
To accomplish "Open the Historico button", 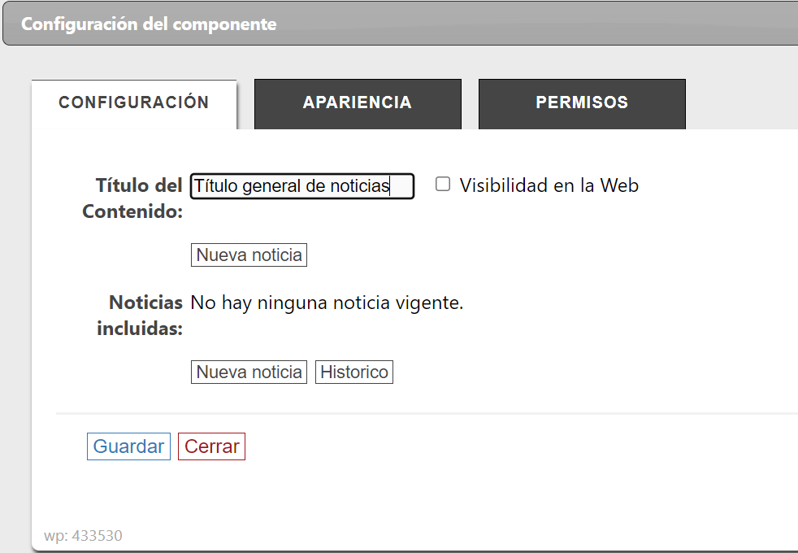I will coord(354,372).
